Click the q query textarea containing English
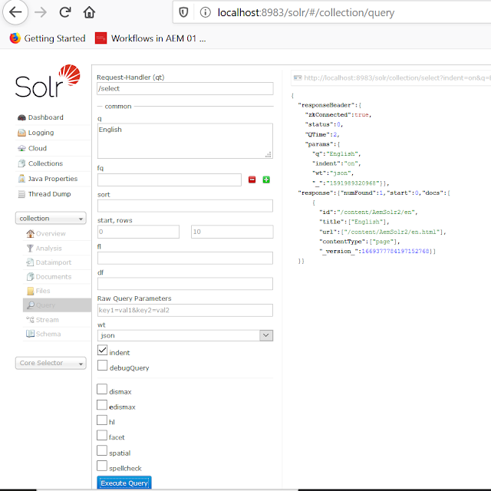This screenshot has width=491, height=491. 185,141
